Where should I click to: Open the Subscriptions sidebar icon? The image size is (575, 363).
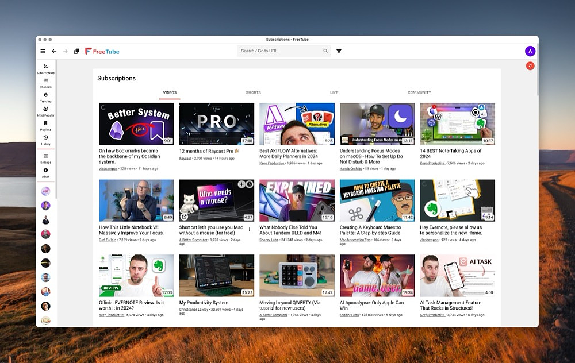pos(45,69)
